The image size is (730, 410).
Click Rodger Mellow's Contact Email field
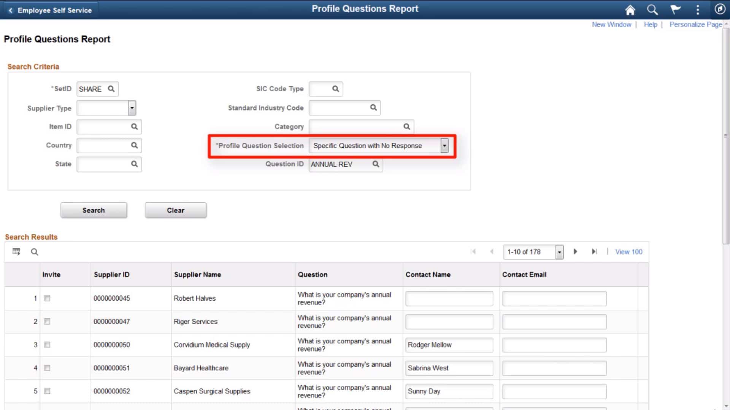click(x=554, y=345)
